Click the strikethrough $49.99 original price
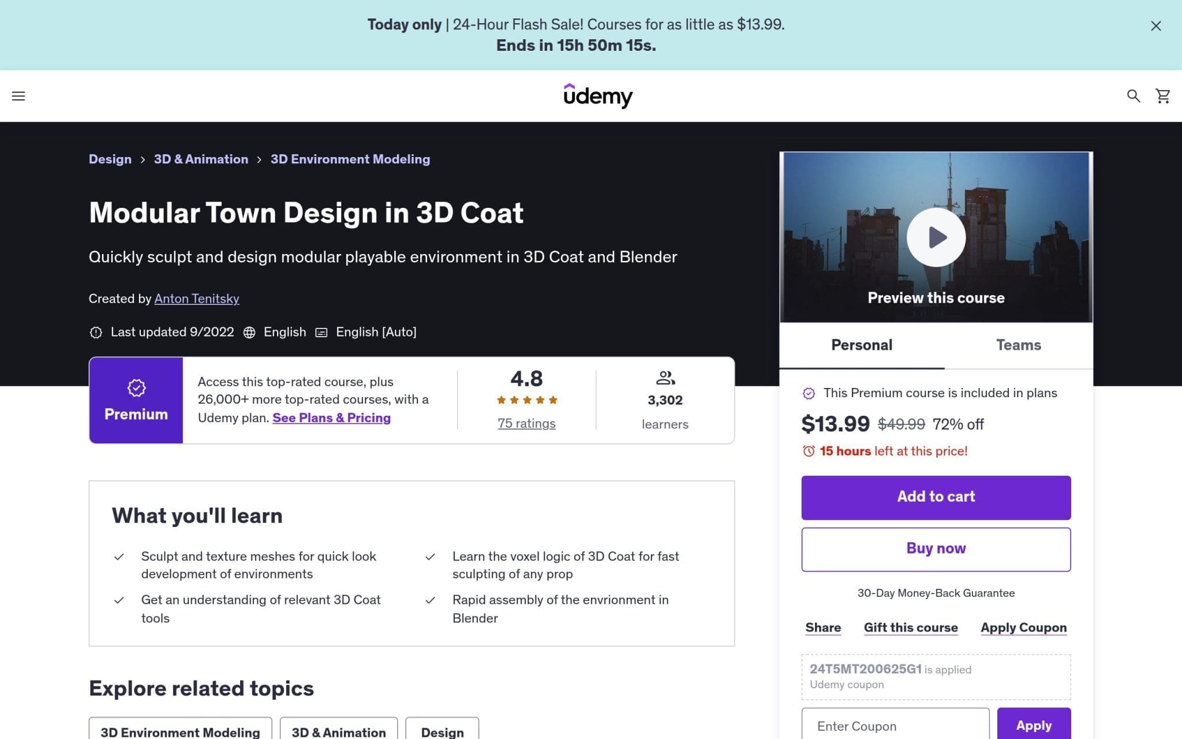 [901, 424]
